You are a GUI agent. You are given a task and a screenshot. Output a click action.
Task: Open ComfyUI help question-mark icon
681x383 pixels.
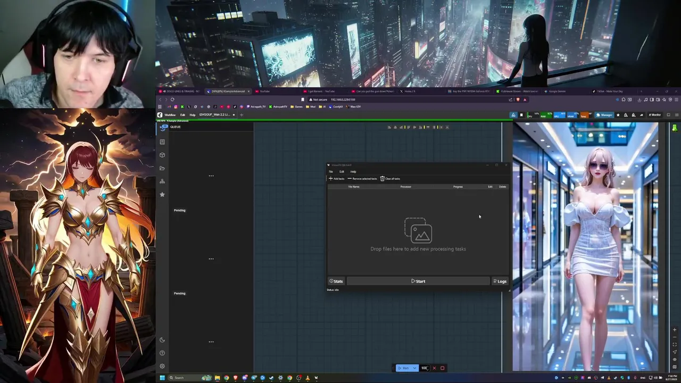pos(162,353)
